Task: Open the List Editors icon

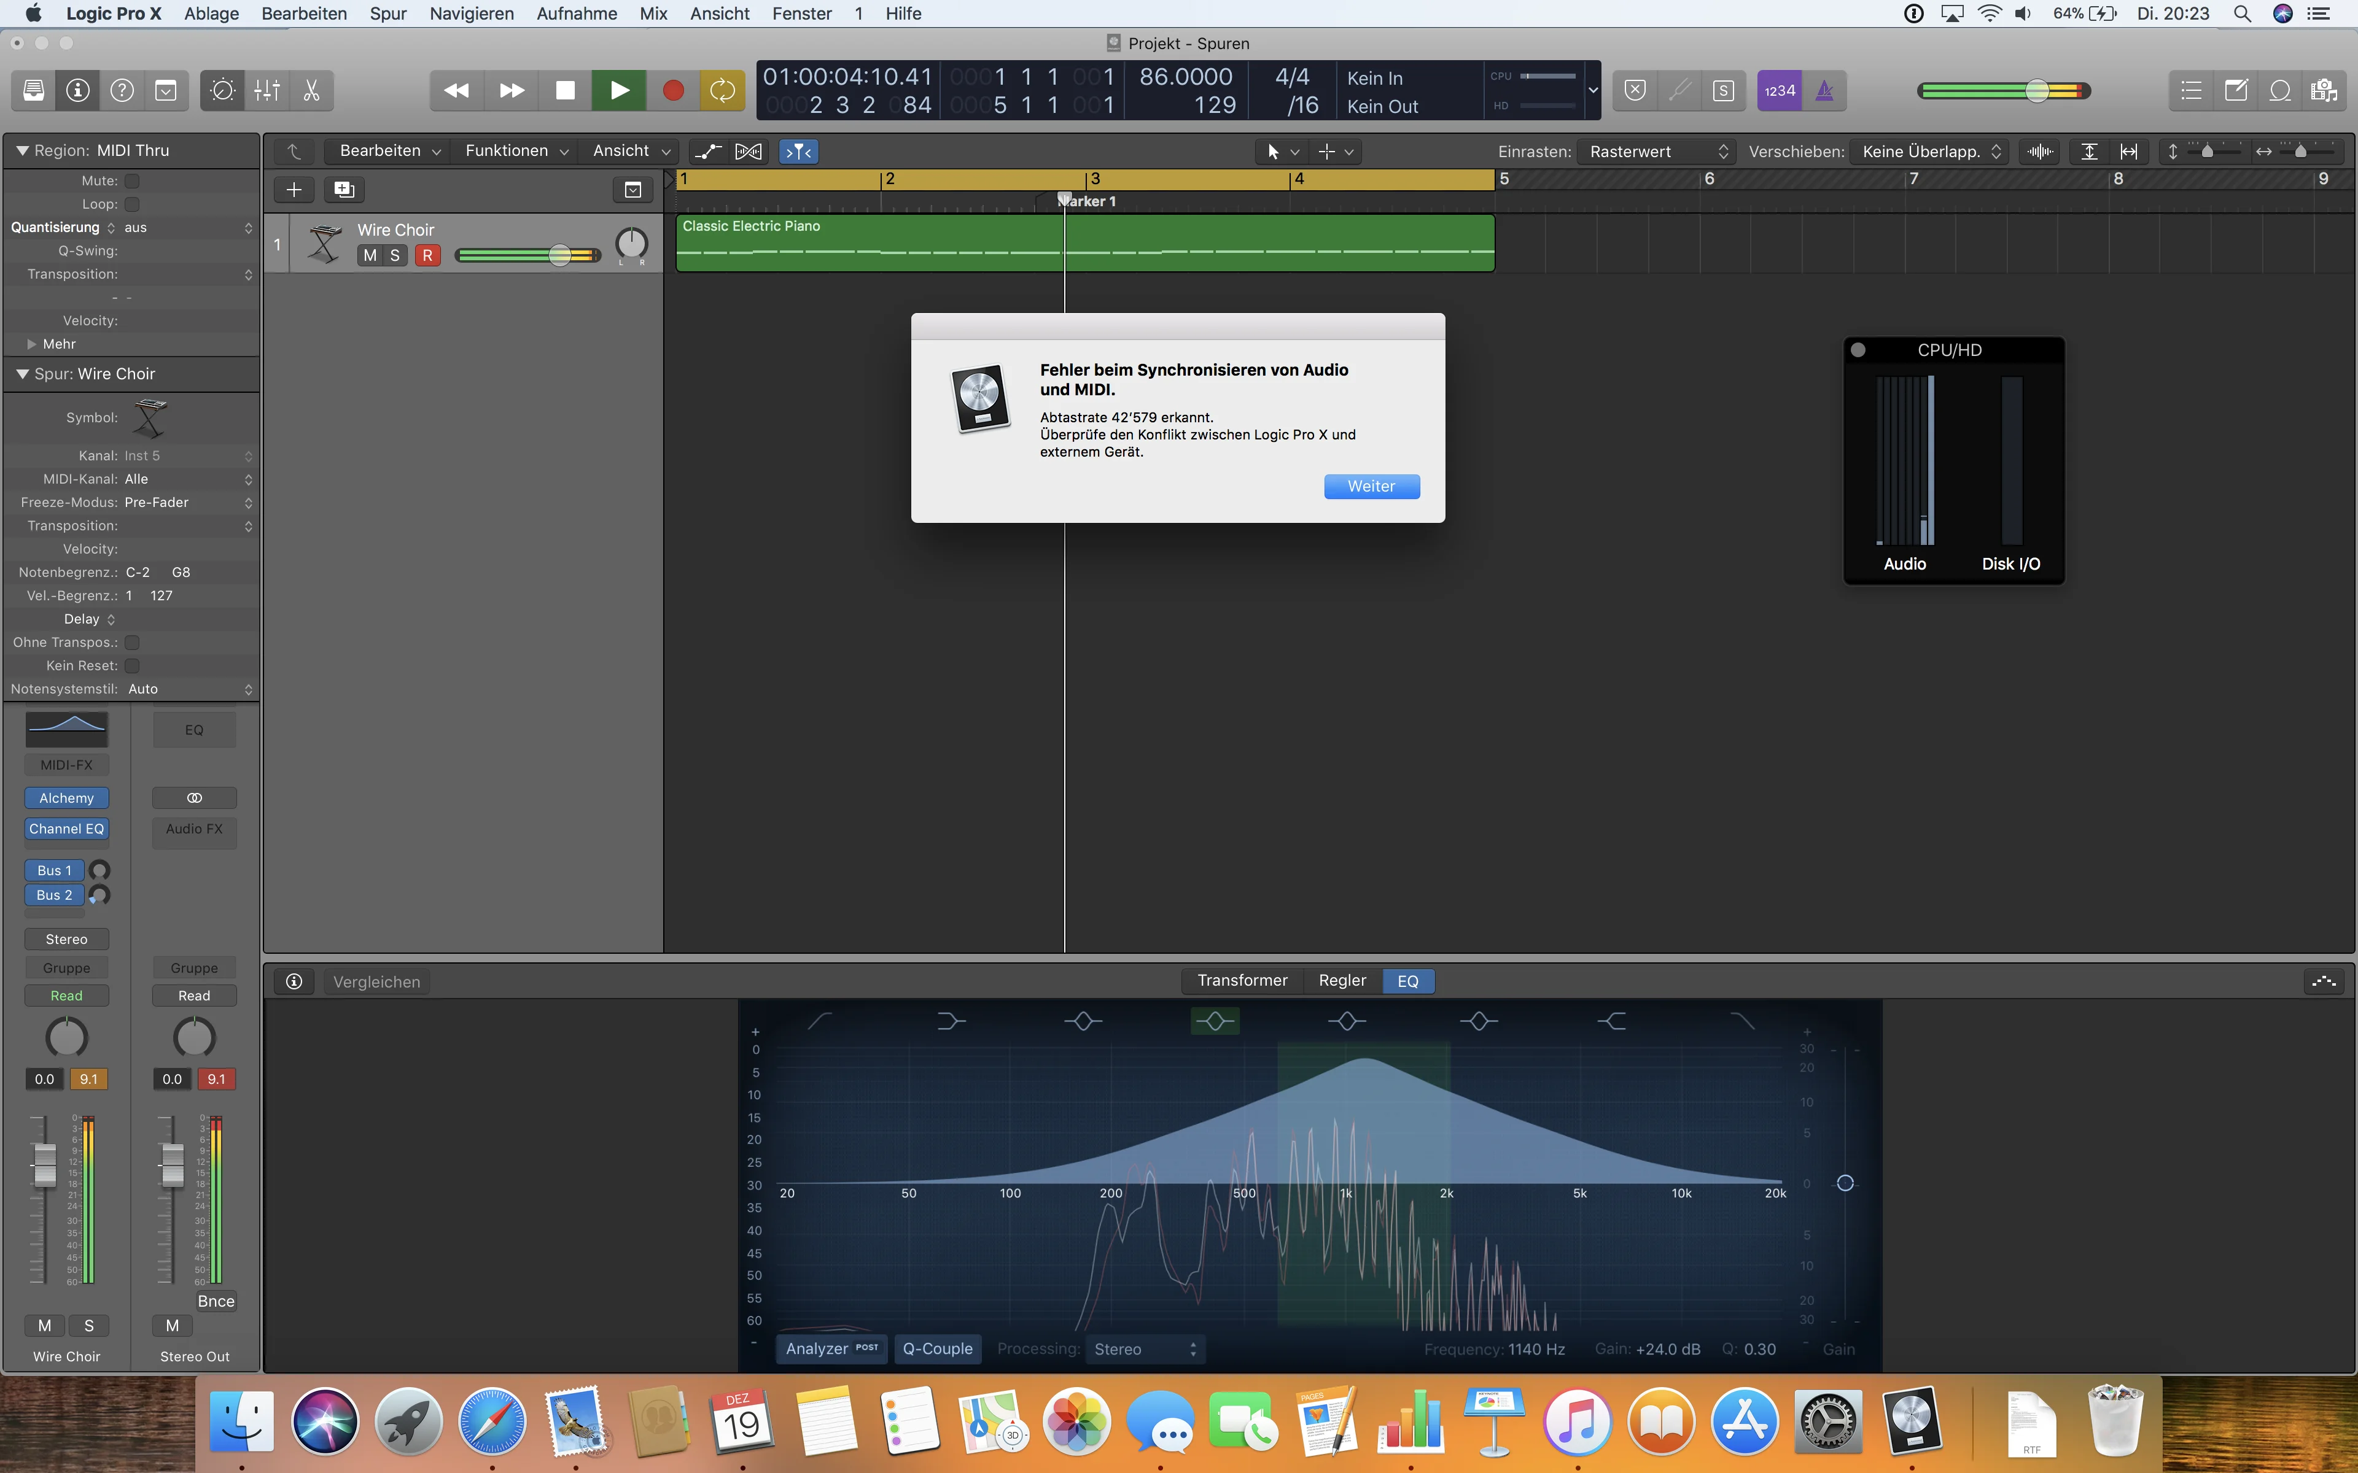Action: [x=2192, y=91]
